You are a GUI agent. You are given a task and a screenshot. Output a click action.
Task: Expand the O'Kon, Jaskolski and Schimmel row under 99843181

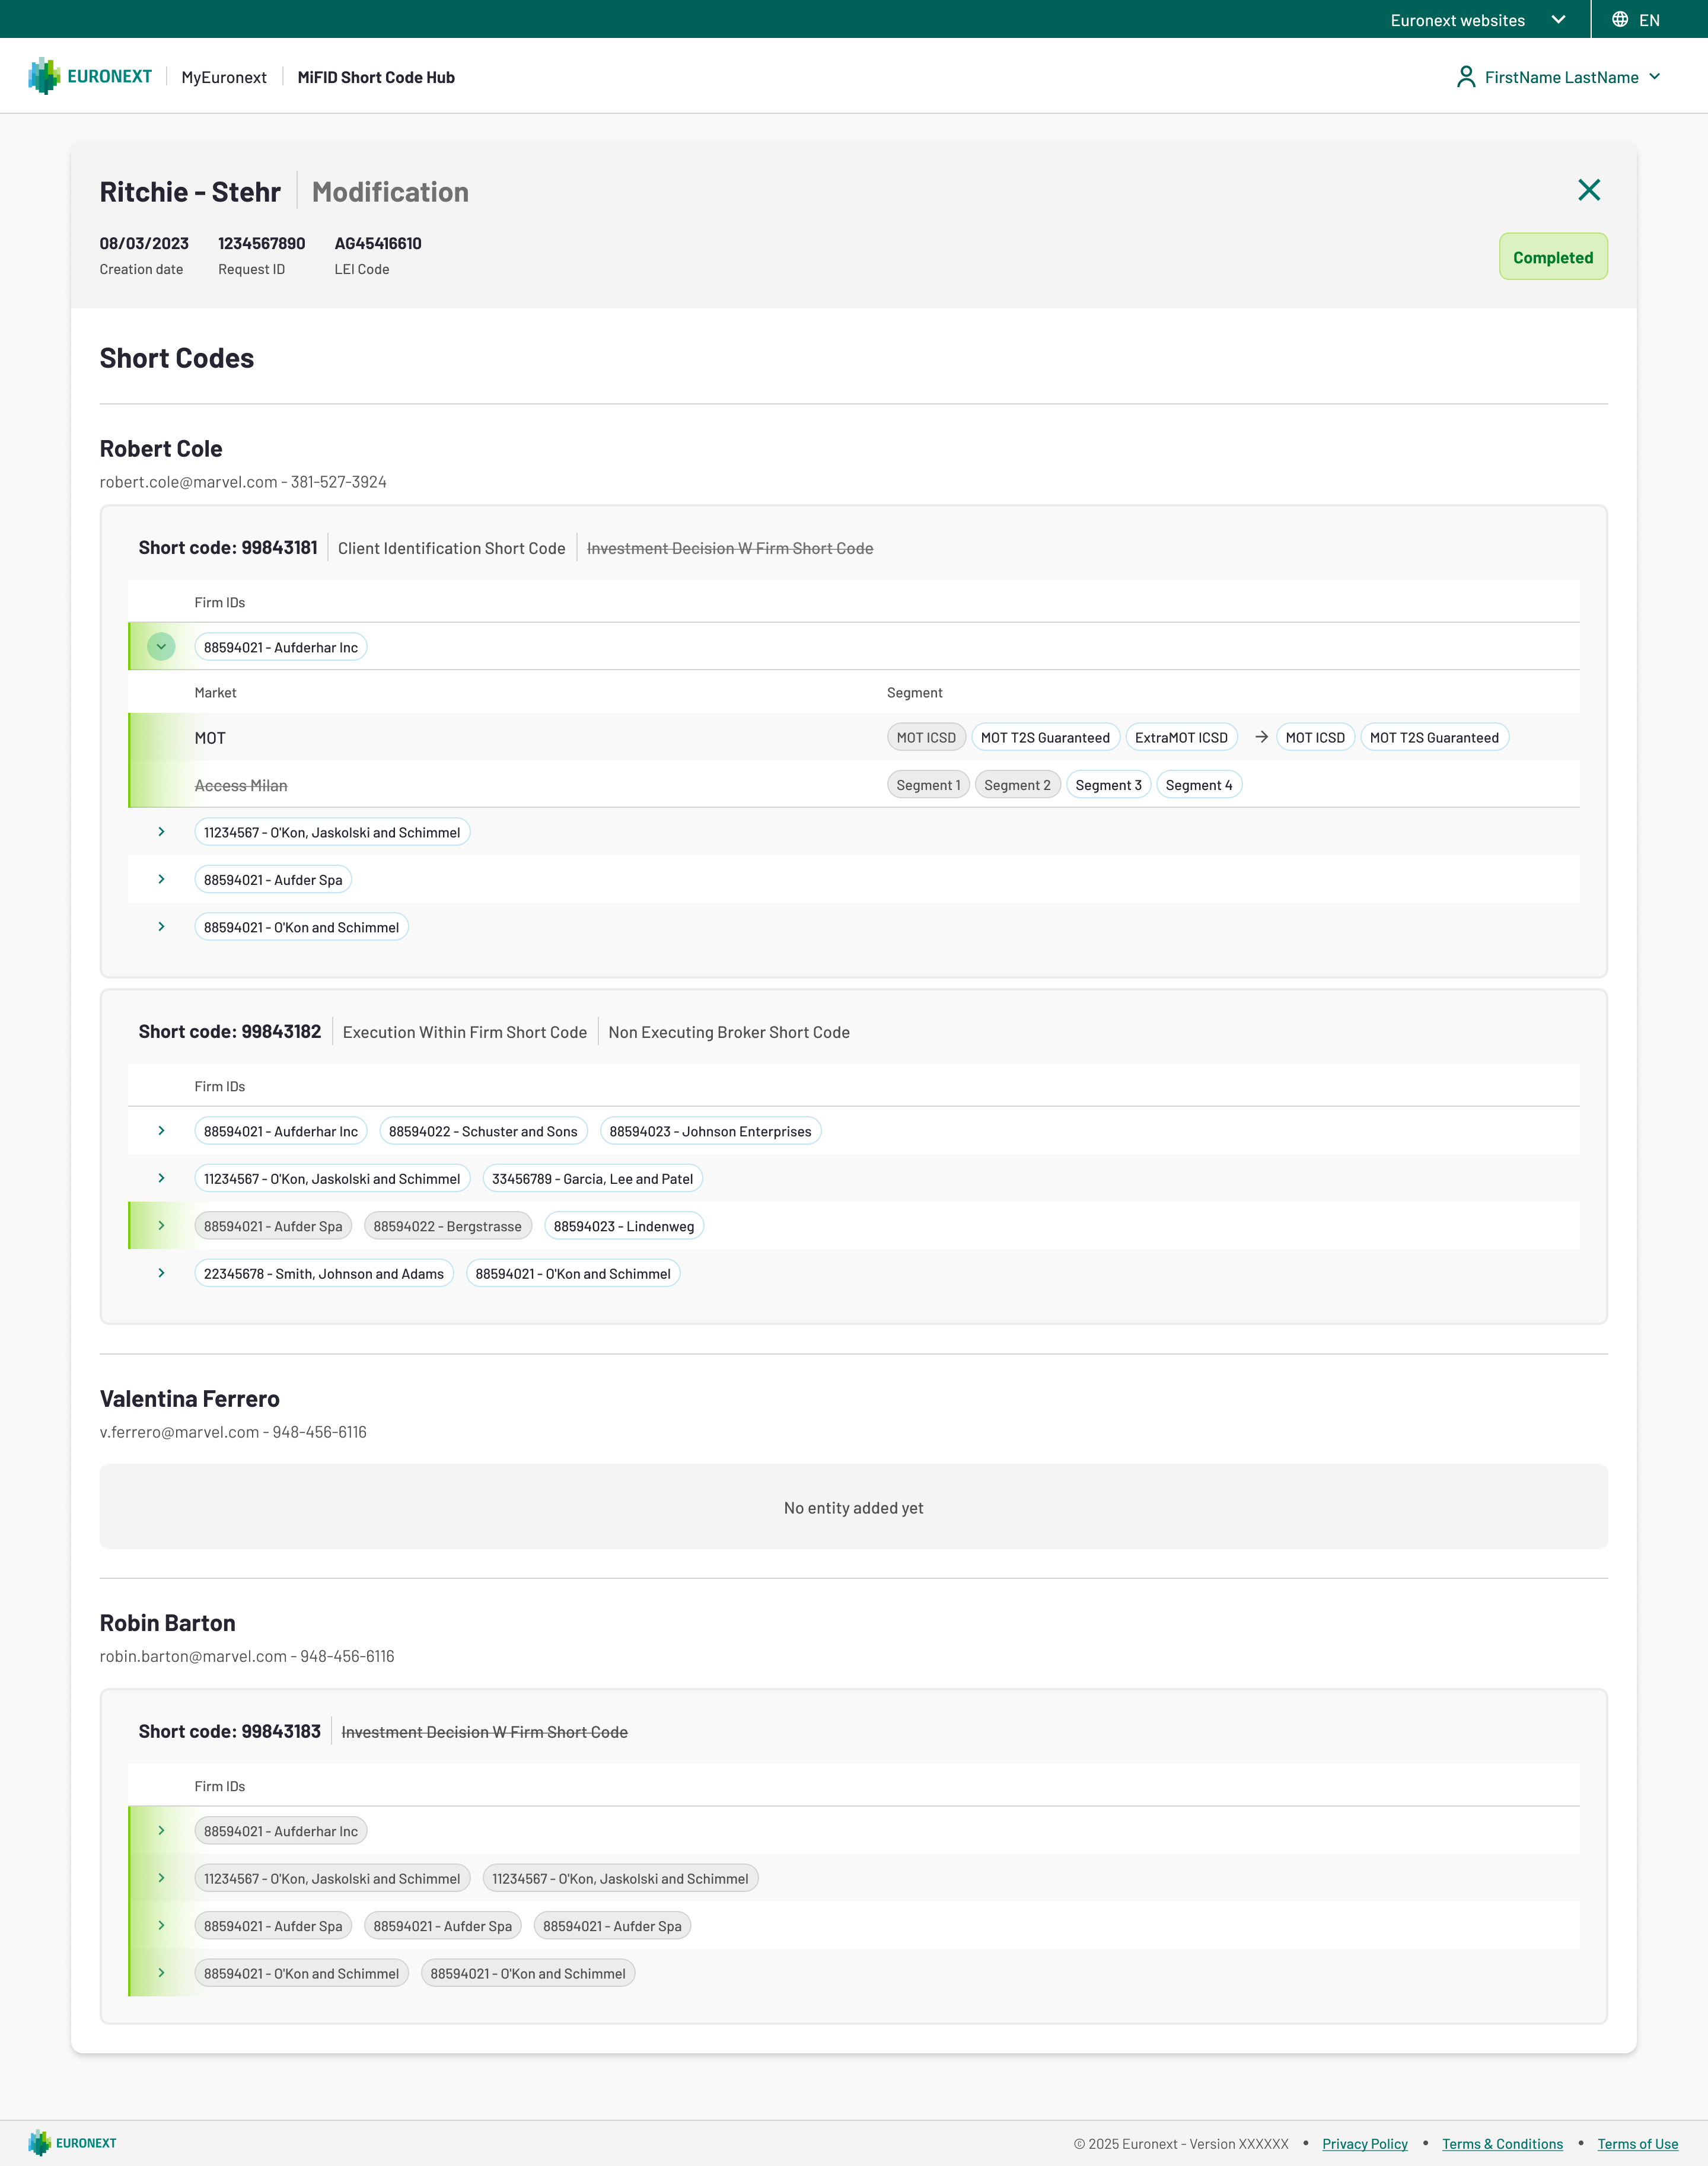click(x=161, y=832)
